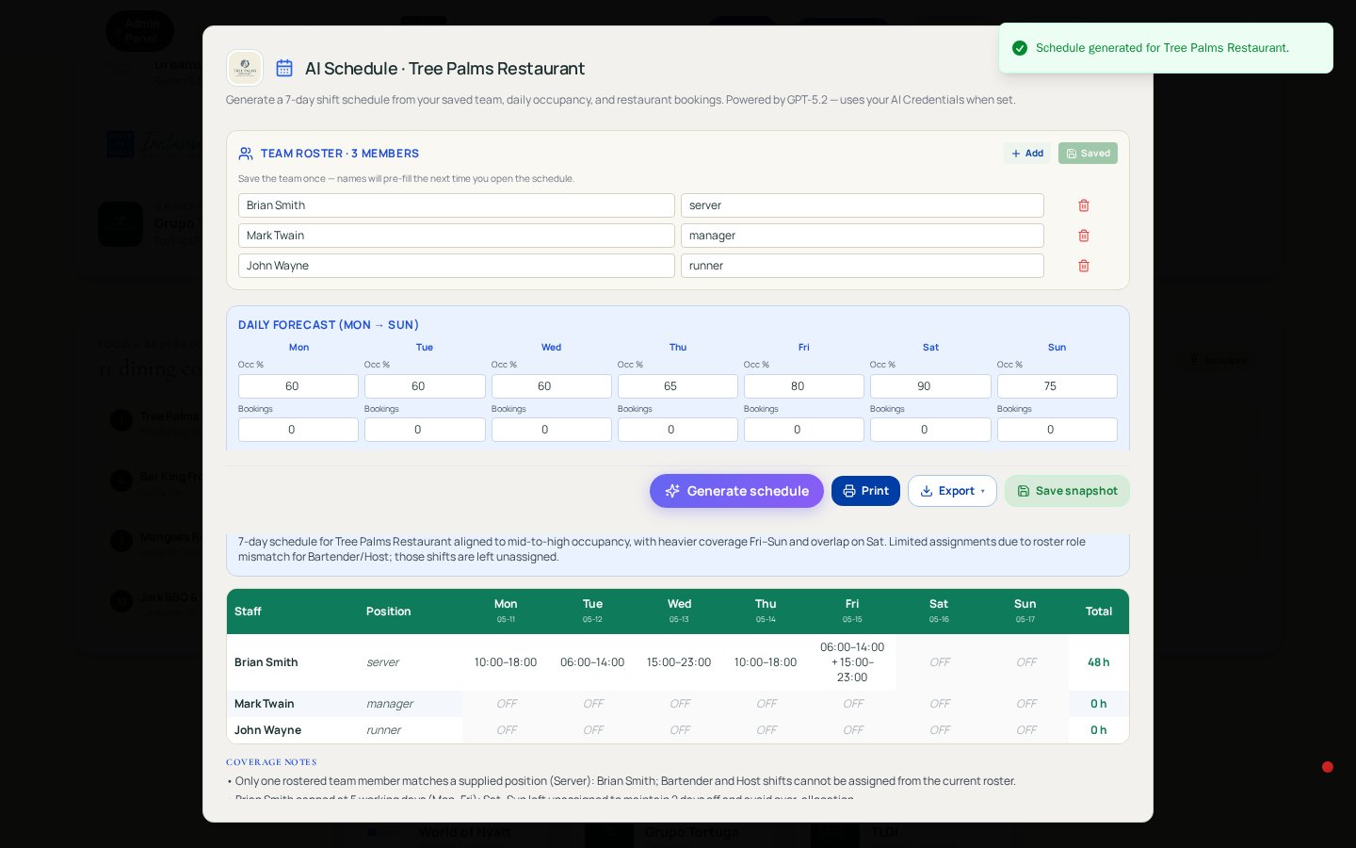1356x848 pixels.
Task: Click Generate schedule button
Action: point(736,491)
